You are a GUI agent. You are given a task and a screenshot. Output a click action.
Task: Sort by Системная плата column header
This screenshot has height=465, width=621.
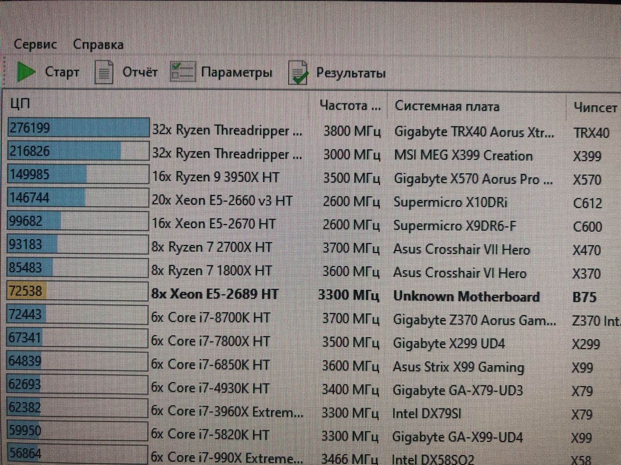click(x=447, y=106)
